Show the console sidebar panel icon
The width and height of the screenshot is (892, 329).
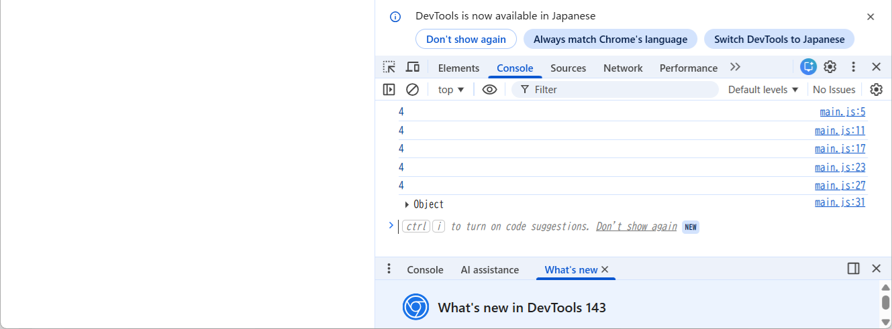(x=389, y=90)
